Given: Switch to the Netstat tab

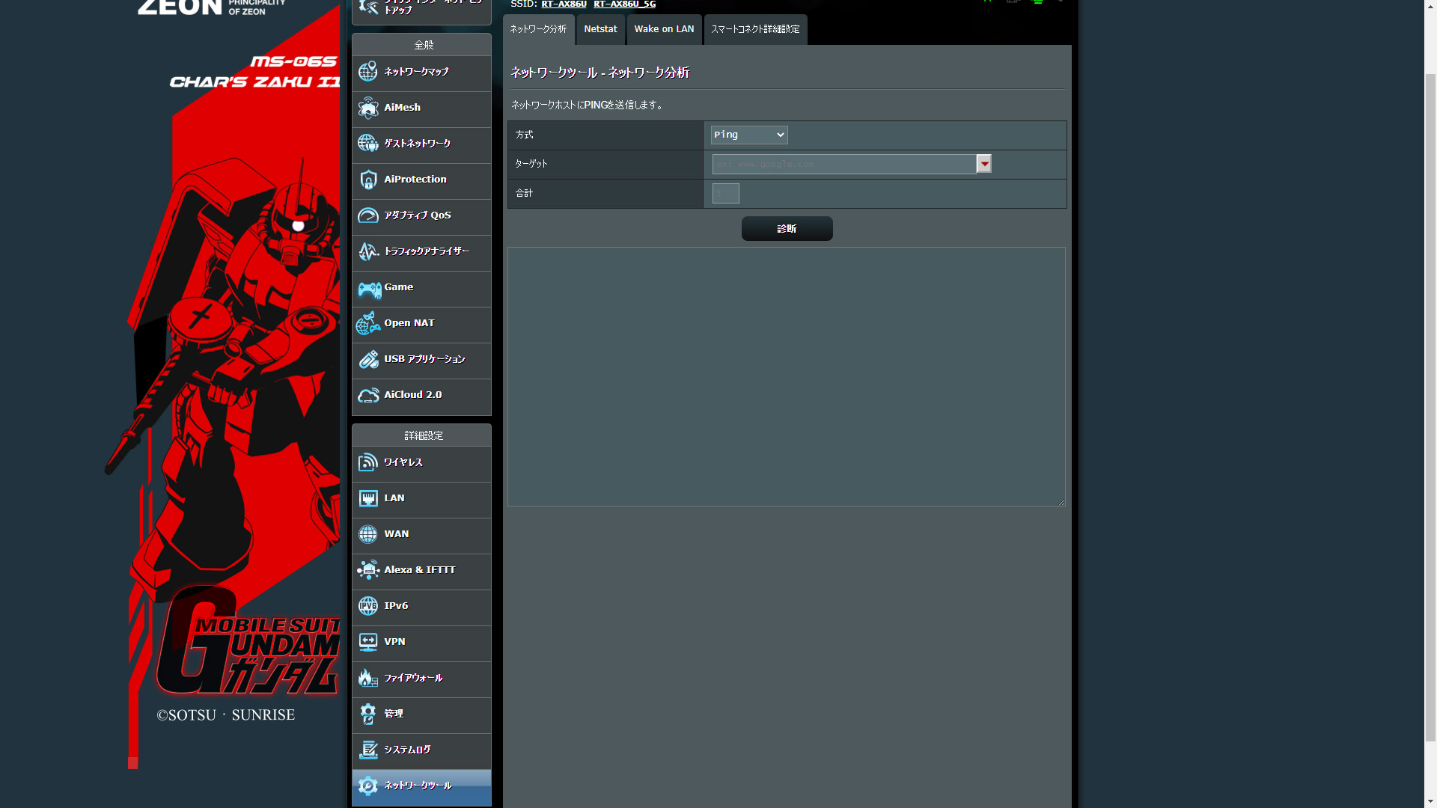Looking at the screenshot, I should click(600, 29).
